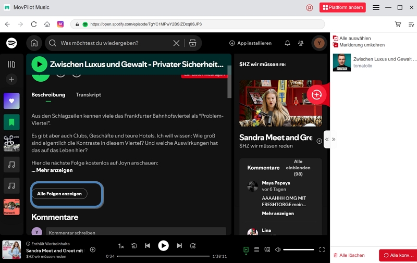Viewport: 417px width, 263px height.
Task: Click the main content vertical scrollbar
Action: [x=229, y=82]
